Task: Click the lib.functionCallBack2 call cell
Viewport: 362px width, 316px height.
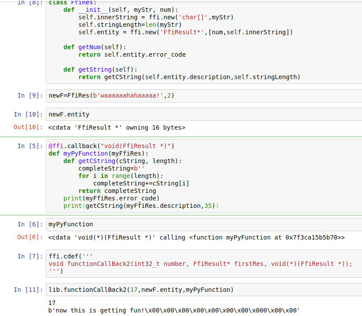Action: [202, 290]
